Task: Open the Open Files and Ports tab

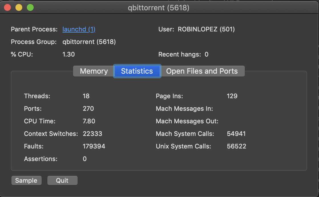Action: coord(202,71)
